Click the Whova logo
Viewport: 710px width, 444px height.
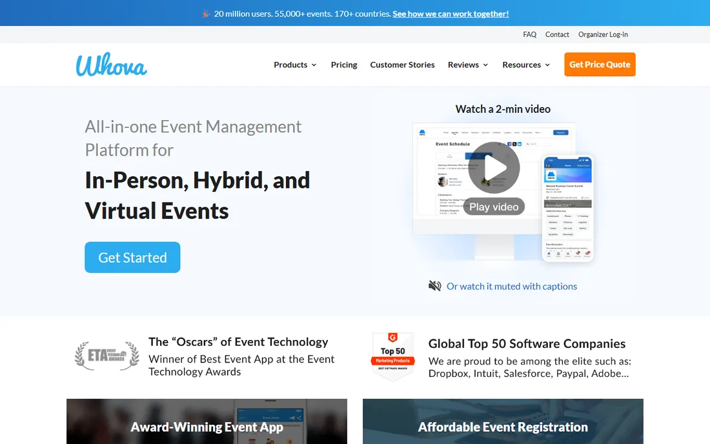(112, 65)
